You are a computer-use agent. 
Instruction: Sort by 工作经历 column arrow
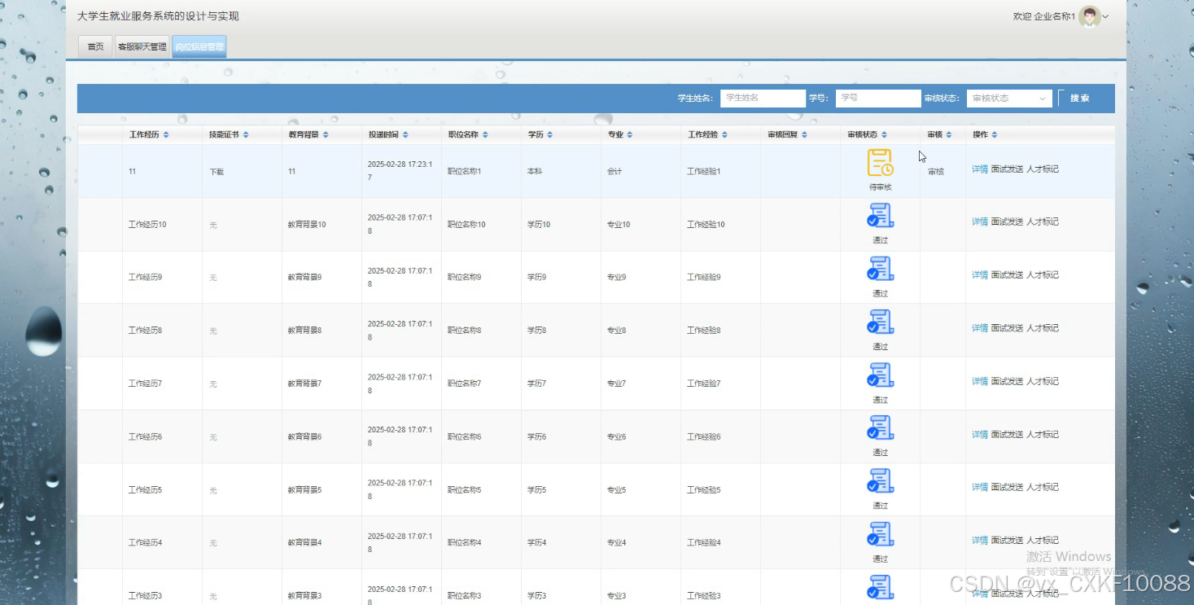click(166, 134)
